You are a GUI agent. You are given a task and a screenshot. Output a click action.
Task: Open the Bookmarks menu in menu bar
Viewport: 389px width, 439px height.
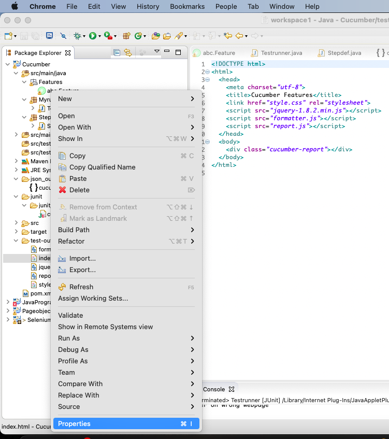187,6
